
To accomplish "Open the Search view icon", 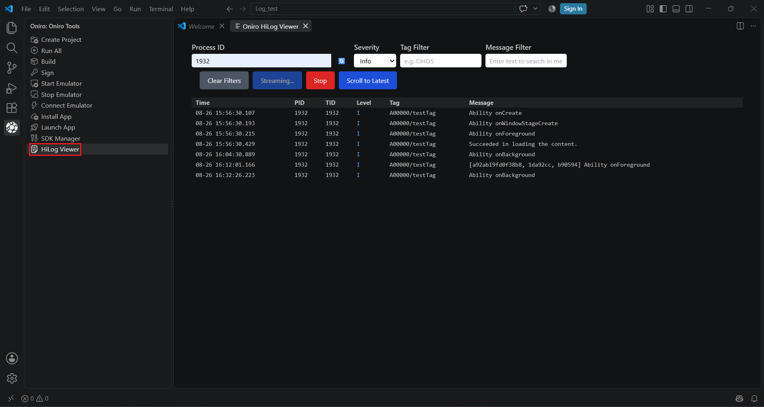I will coord(12,48).
